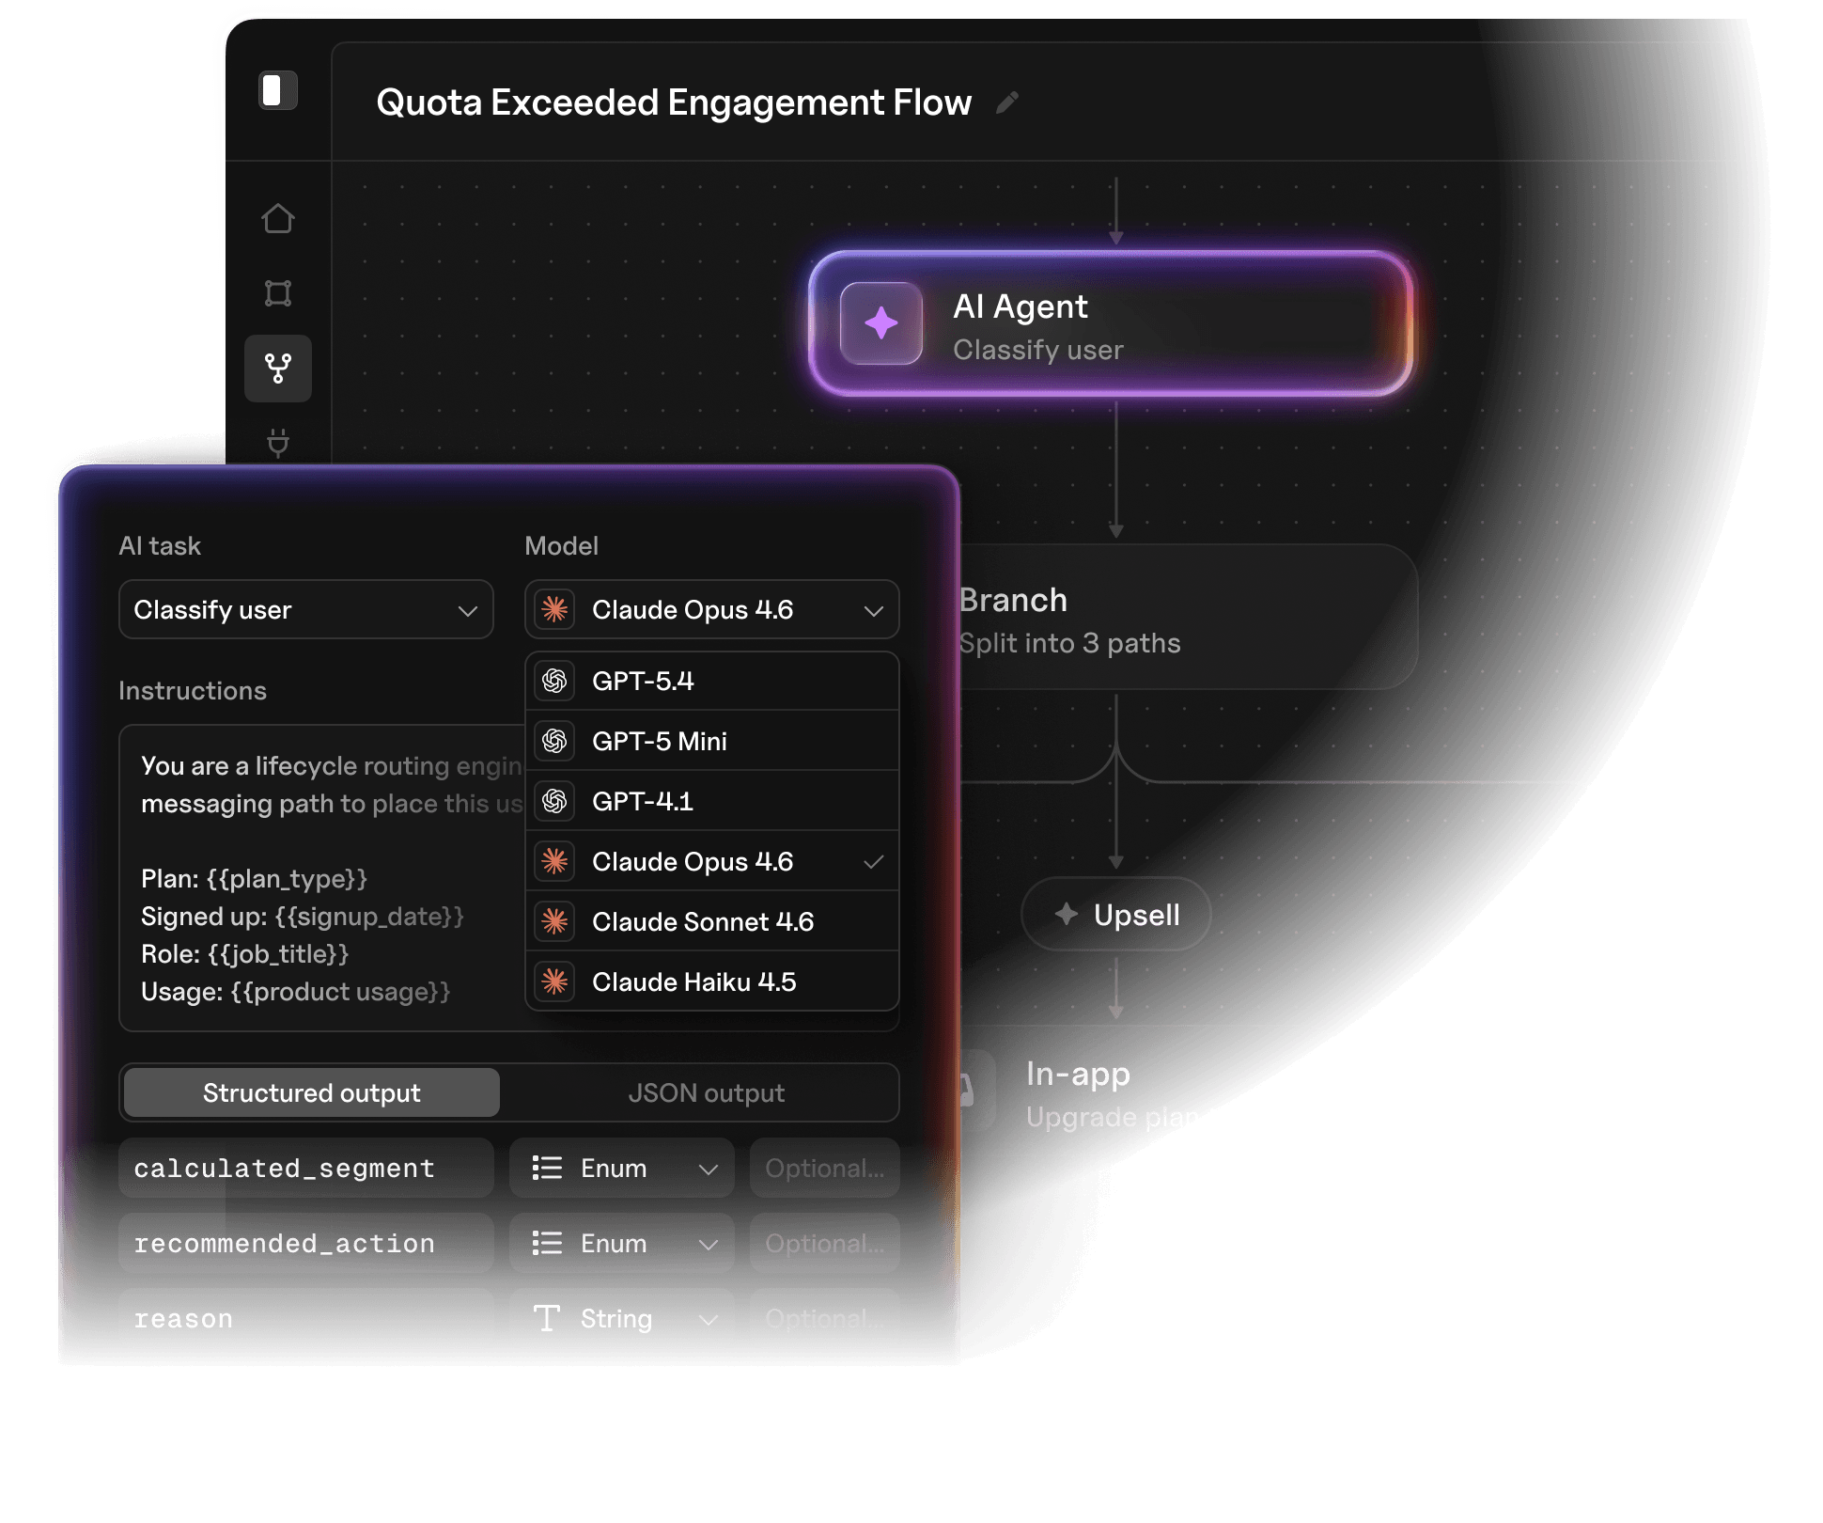Open String type dropdown for reason
The height and width of the screenshot is (1523, 1823).
click(621, 1316)
